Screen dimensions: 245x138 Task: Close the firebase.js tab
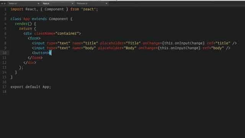click(x=106, y=3)
